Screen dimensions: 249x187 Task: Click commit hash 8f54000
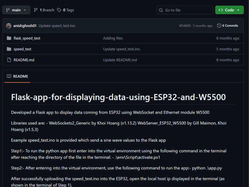click(x=185, y=26)
